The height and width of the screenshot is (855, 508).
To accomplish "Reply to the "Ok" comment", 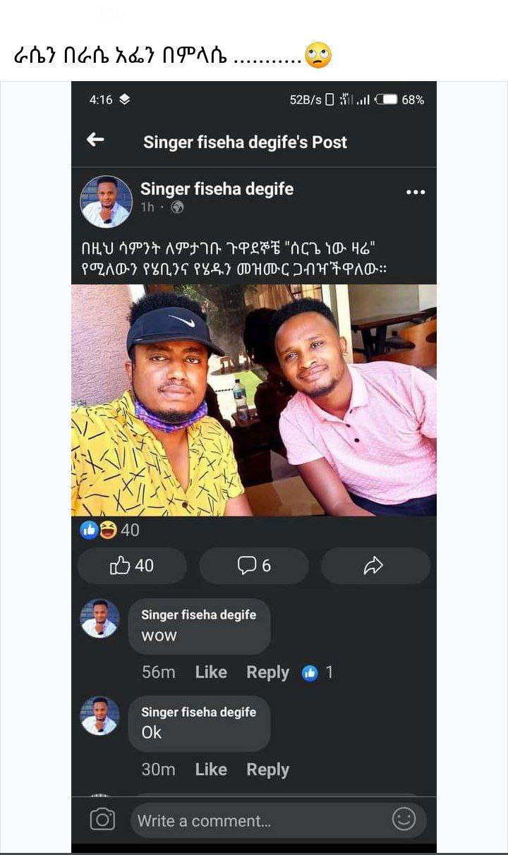I will click(x=267, y=770).
